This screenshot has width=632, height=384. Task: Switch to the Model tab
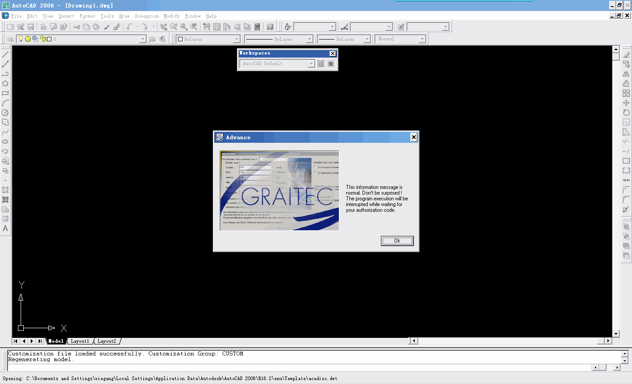pyautogui.click(x=56, y=341)
